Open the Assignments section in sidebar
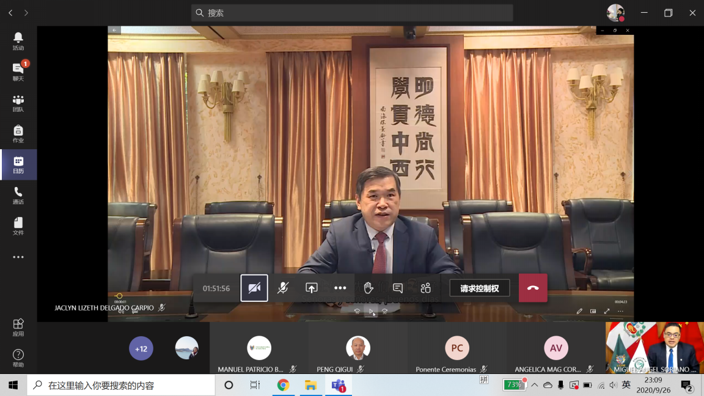This screenshot has width=704, height=396. point(18,134)
